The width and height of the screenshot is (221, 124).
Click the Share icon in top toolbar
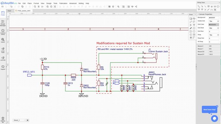[x=136, y=7]
